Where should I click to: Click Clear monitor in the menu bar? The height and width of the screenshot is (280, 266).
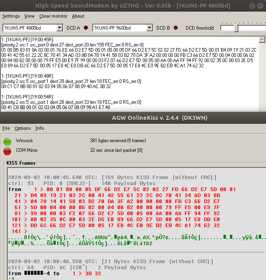pyautogui.click(x=53, y=16)
